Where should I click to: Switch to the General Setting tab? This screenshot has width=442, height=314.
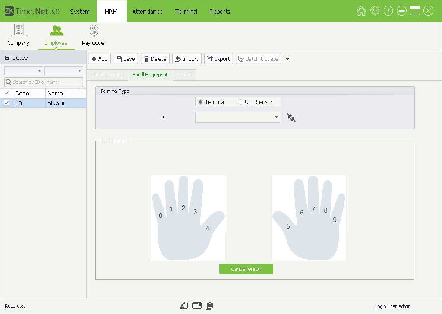tap(107, 75)
